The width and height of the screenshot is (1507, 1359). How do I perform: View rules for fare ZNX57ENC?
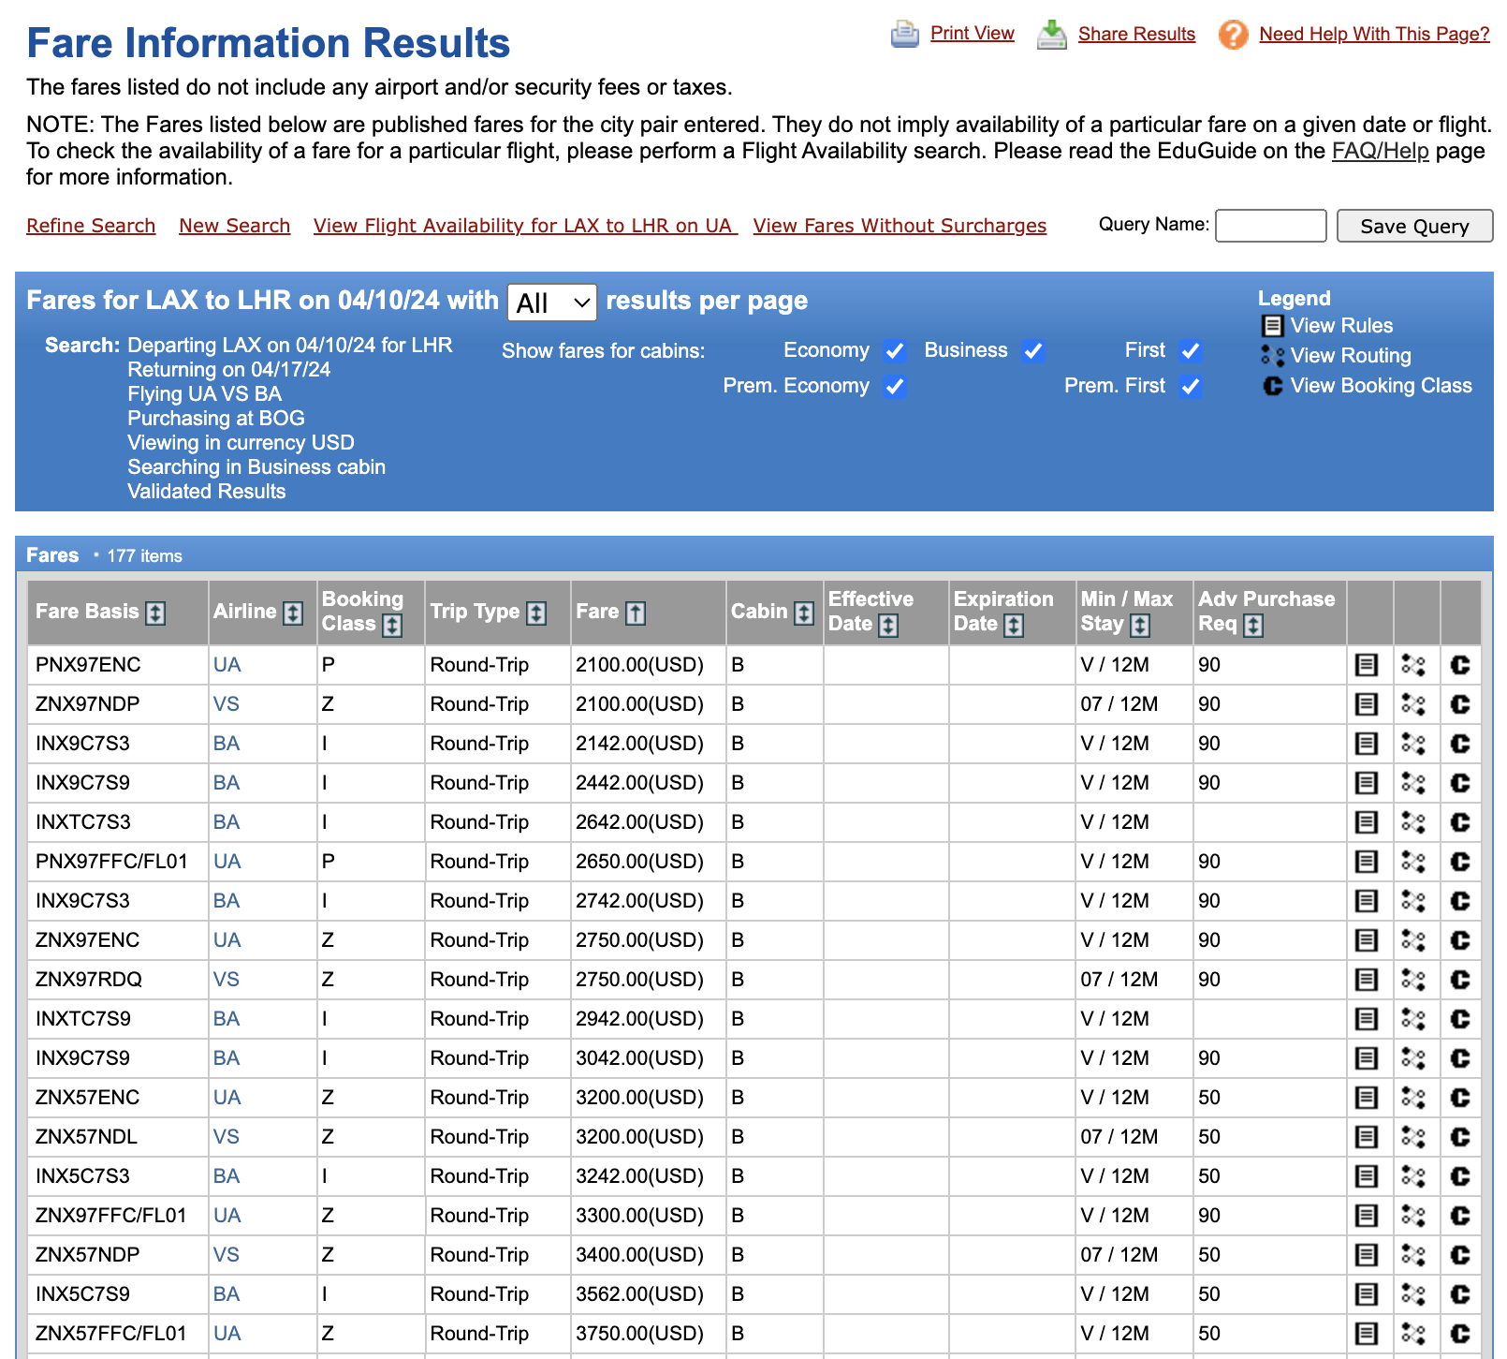click(x=1367, y=1098)
